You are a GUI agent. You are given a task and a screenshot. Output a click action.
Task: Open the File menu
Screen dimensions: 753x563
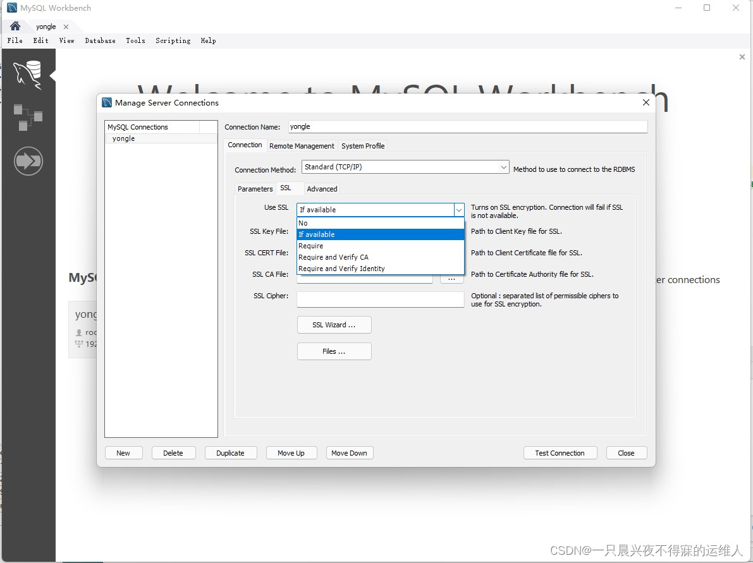(15, 41)
